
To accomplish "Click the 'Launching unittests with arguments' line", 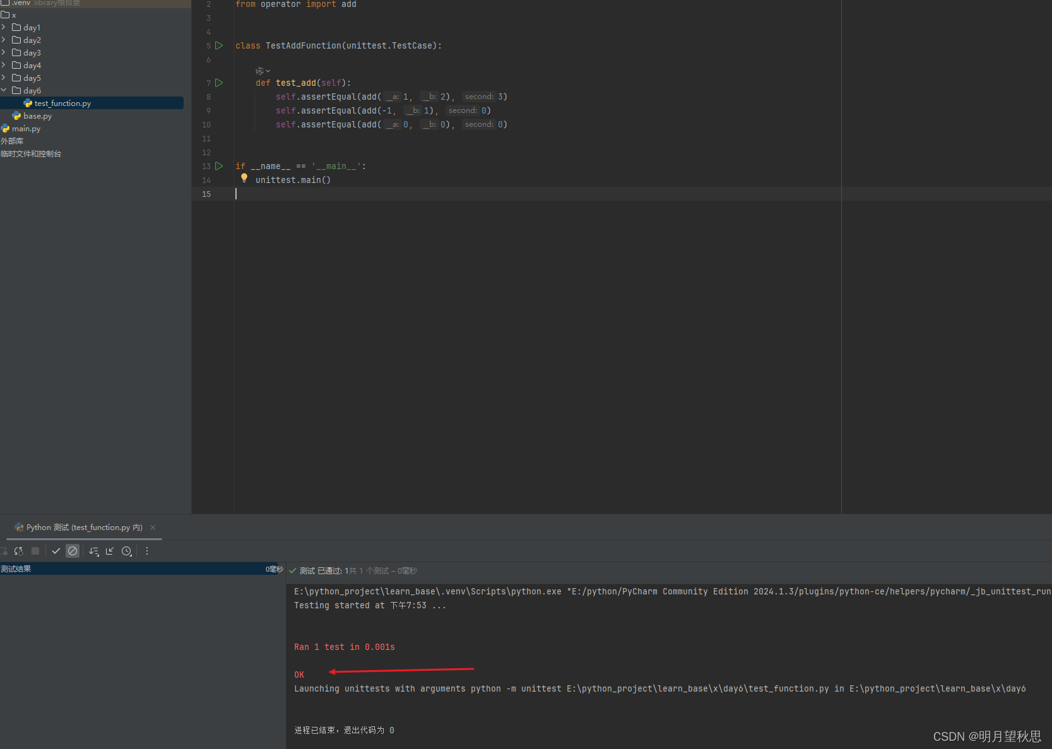I will pyautogui.click(x=660, y=688).
